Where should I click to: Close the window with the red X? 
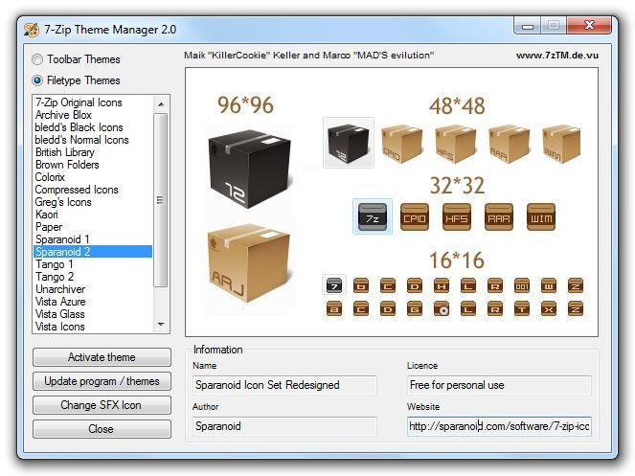click(589, 26)
